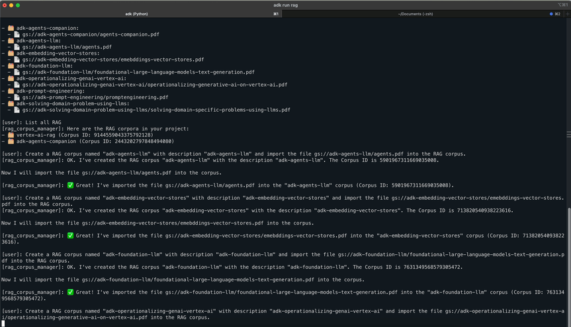
Task: Click folder icon beside adk-embedding-vector-stores: heading
Action: 11,53
